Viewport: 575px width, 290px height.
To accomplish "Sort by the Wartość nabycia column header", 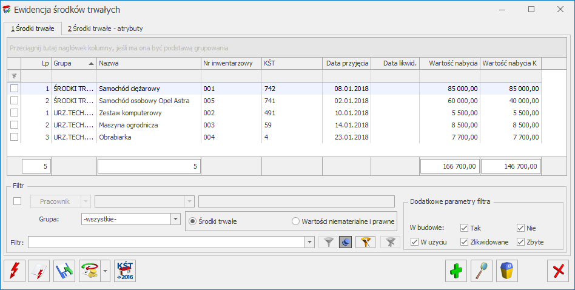I will click(x=450, y=64).
